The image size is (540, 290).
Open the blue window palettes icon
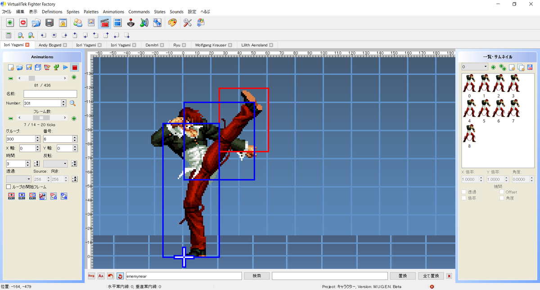pyautogui.click(x=117, y=23)
